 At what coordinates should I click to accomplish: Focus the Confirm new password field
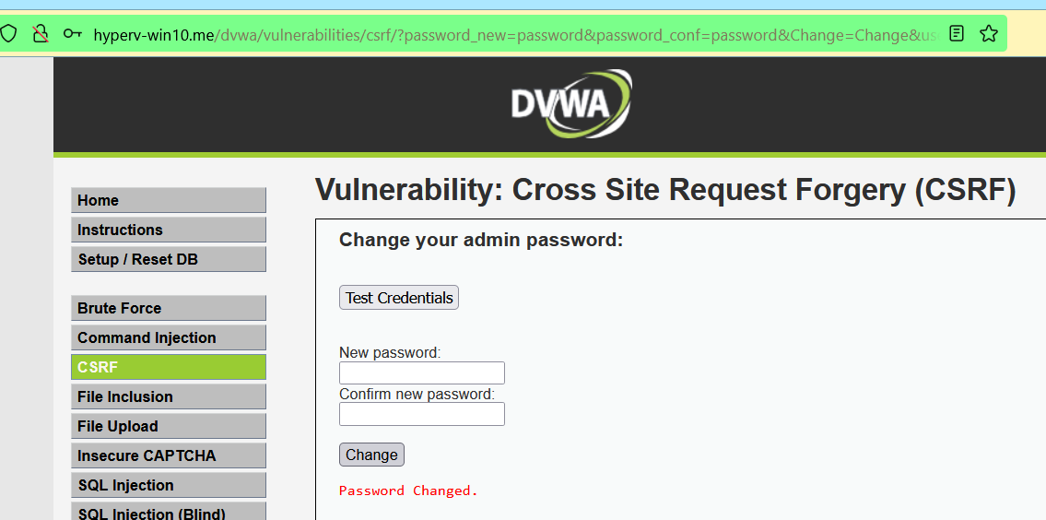tap(421, 414)
